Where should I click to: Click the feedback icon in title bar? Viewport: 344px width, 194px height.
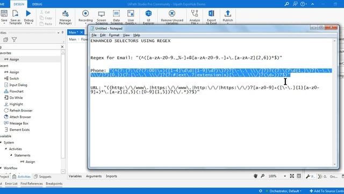tap(295, 4)
